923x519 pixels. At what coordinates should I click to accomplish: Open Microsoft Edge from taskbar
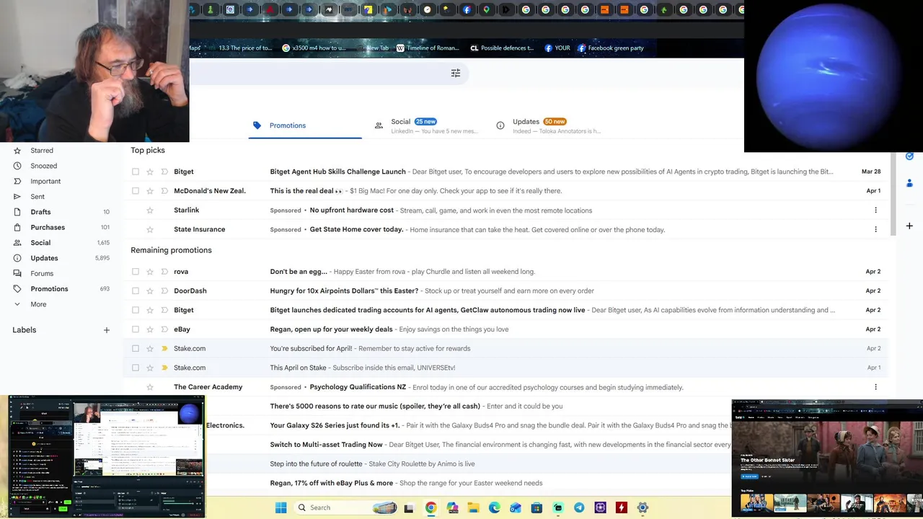pyautogui.click(x=494, y=507)
